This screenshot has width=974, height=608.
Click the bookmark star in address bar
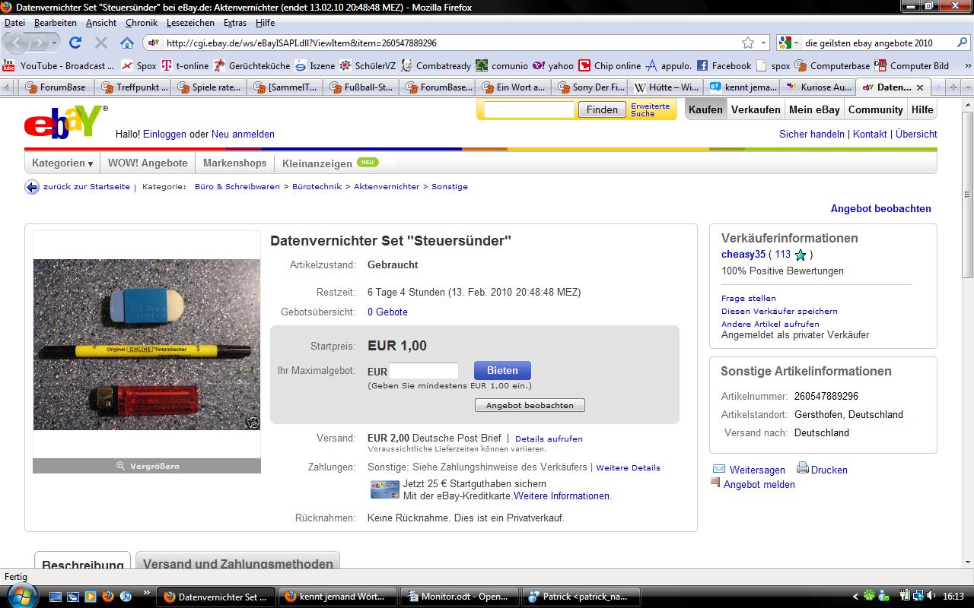(x=748, y=43)
